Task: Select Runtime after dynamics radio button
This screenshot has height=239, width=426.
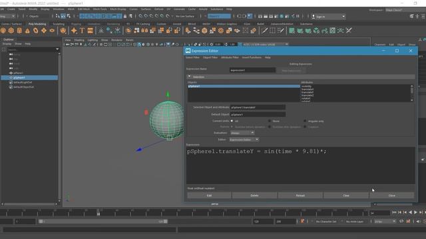Action: click(x=270, y=127)
